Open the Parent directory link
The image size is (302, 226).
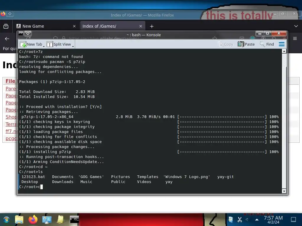point(11,89)
